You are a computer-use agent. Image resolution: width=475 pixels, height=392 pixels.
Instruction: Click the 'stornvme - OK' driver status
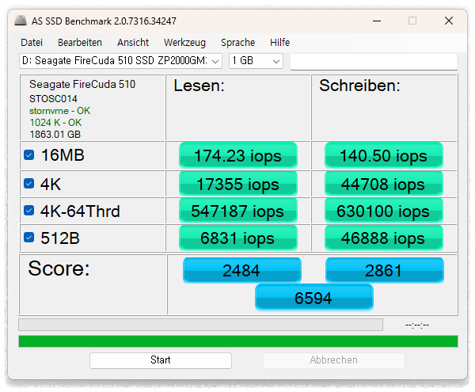(x=59, y=111)
